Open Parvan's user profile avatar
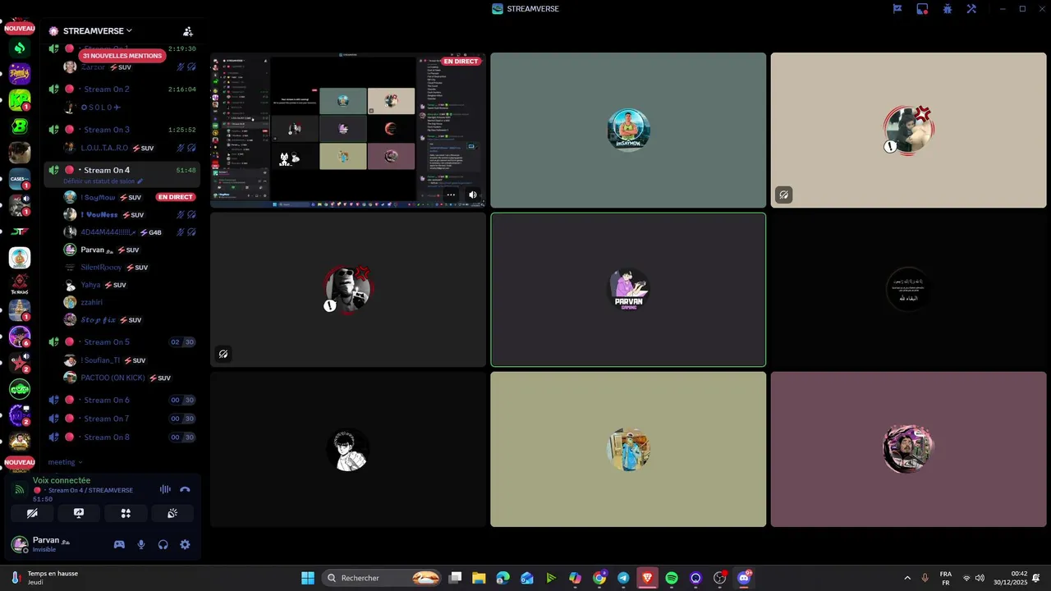 click(20, 544)
